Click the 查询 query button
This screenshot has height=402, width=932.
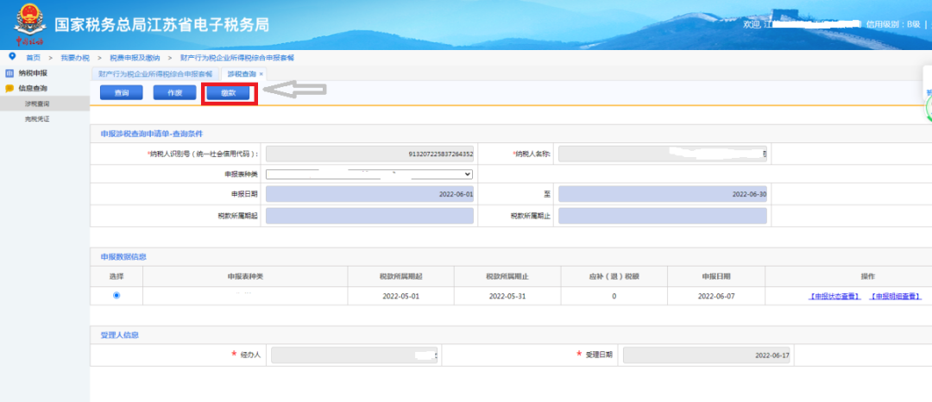pyautogui.click(x=122, y=92)
